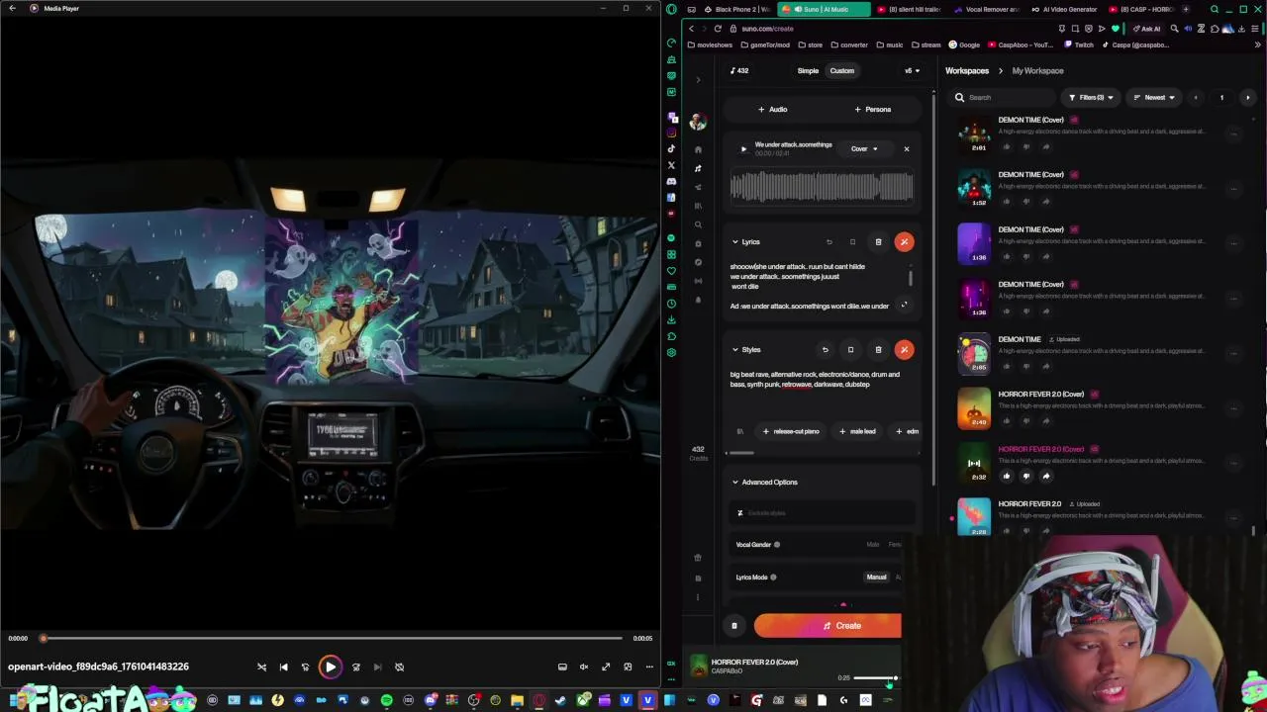Viewport: 1267px width, 712px height.
Task: Toggle shuffle in Media Player
Action: click(x=261, y=667)
